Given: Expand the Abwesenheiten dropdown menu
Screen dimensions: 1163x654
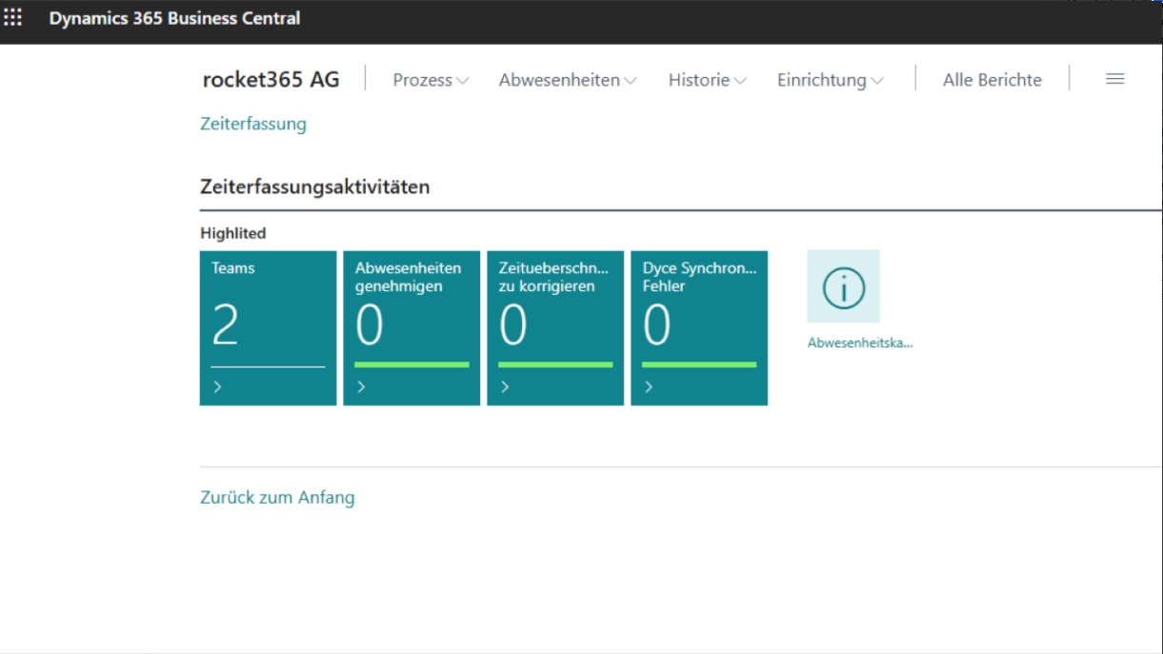Looking at the screenshot, I should [x=568, y=80].
